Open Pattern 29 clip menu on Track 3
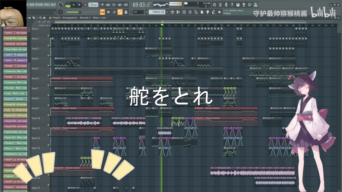Screen dimensions: 342x192 (x=146, y=48)
